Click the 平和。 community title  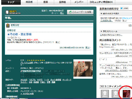point(8,18)
